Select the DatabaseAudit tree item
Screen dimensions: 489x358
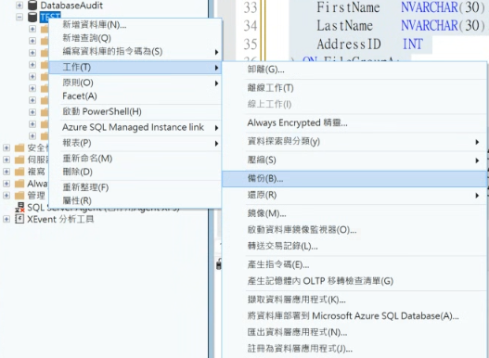tap(71, 5)
